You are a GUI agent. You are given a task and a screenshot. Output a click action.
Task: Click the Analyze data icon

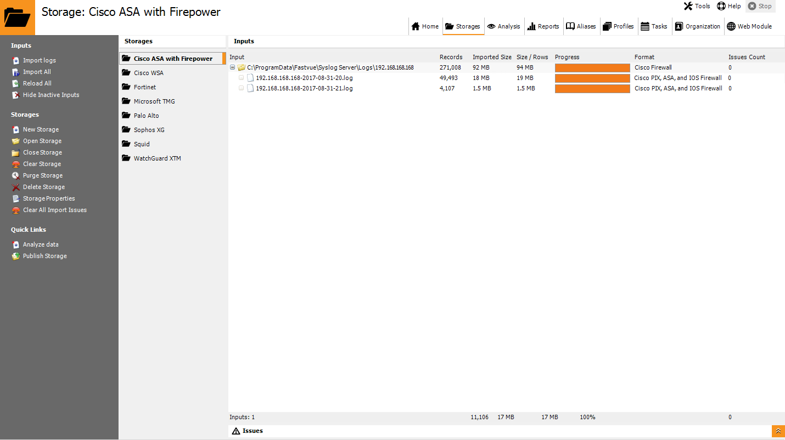(16, 244)
